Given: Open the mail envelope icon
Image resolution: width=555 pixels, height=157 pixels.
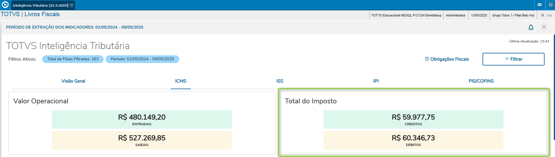Looking at the screenshot, I should point(540,5).
